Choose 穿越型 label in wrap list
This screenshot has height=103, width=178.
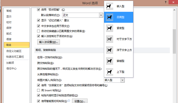click(x=121, y=61)
